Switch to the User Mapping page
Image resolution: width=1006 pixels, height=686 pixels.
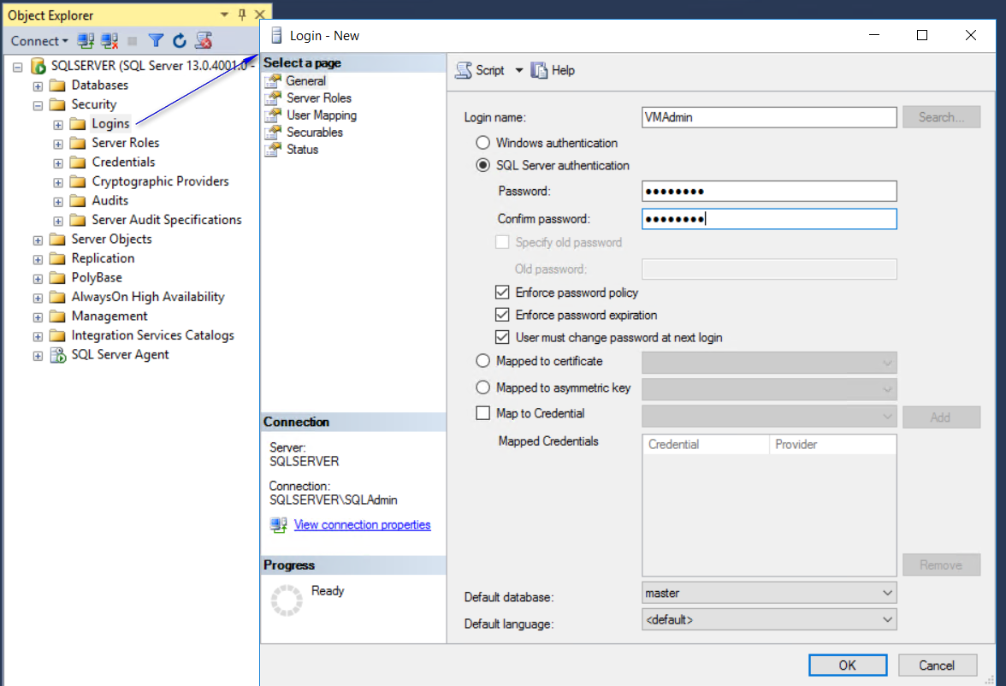pos(322,115)
